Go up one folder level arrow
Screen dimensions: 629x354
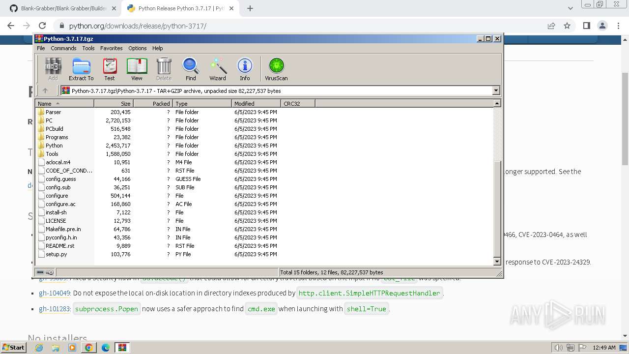point(45,90)
